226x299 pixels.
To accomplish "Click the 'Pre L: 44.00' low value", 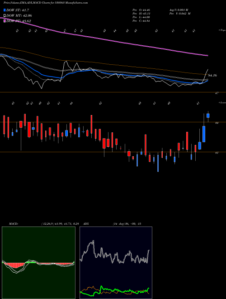I will coord(141,17).
